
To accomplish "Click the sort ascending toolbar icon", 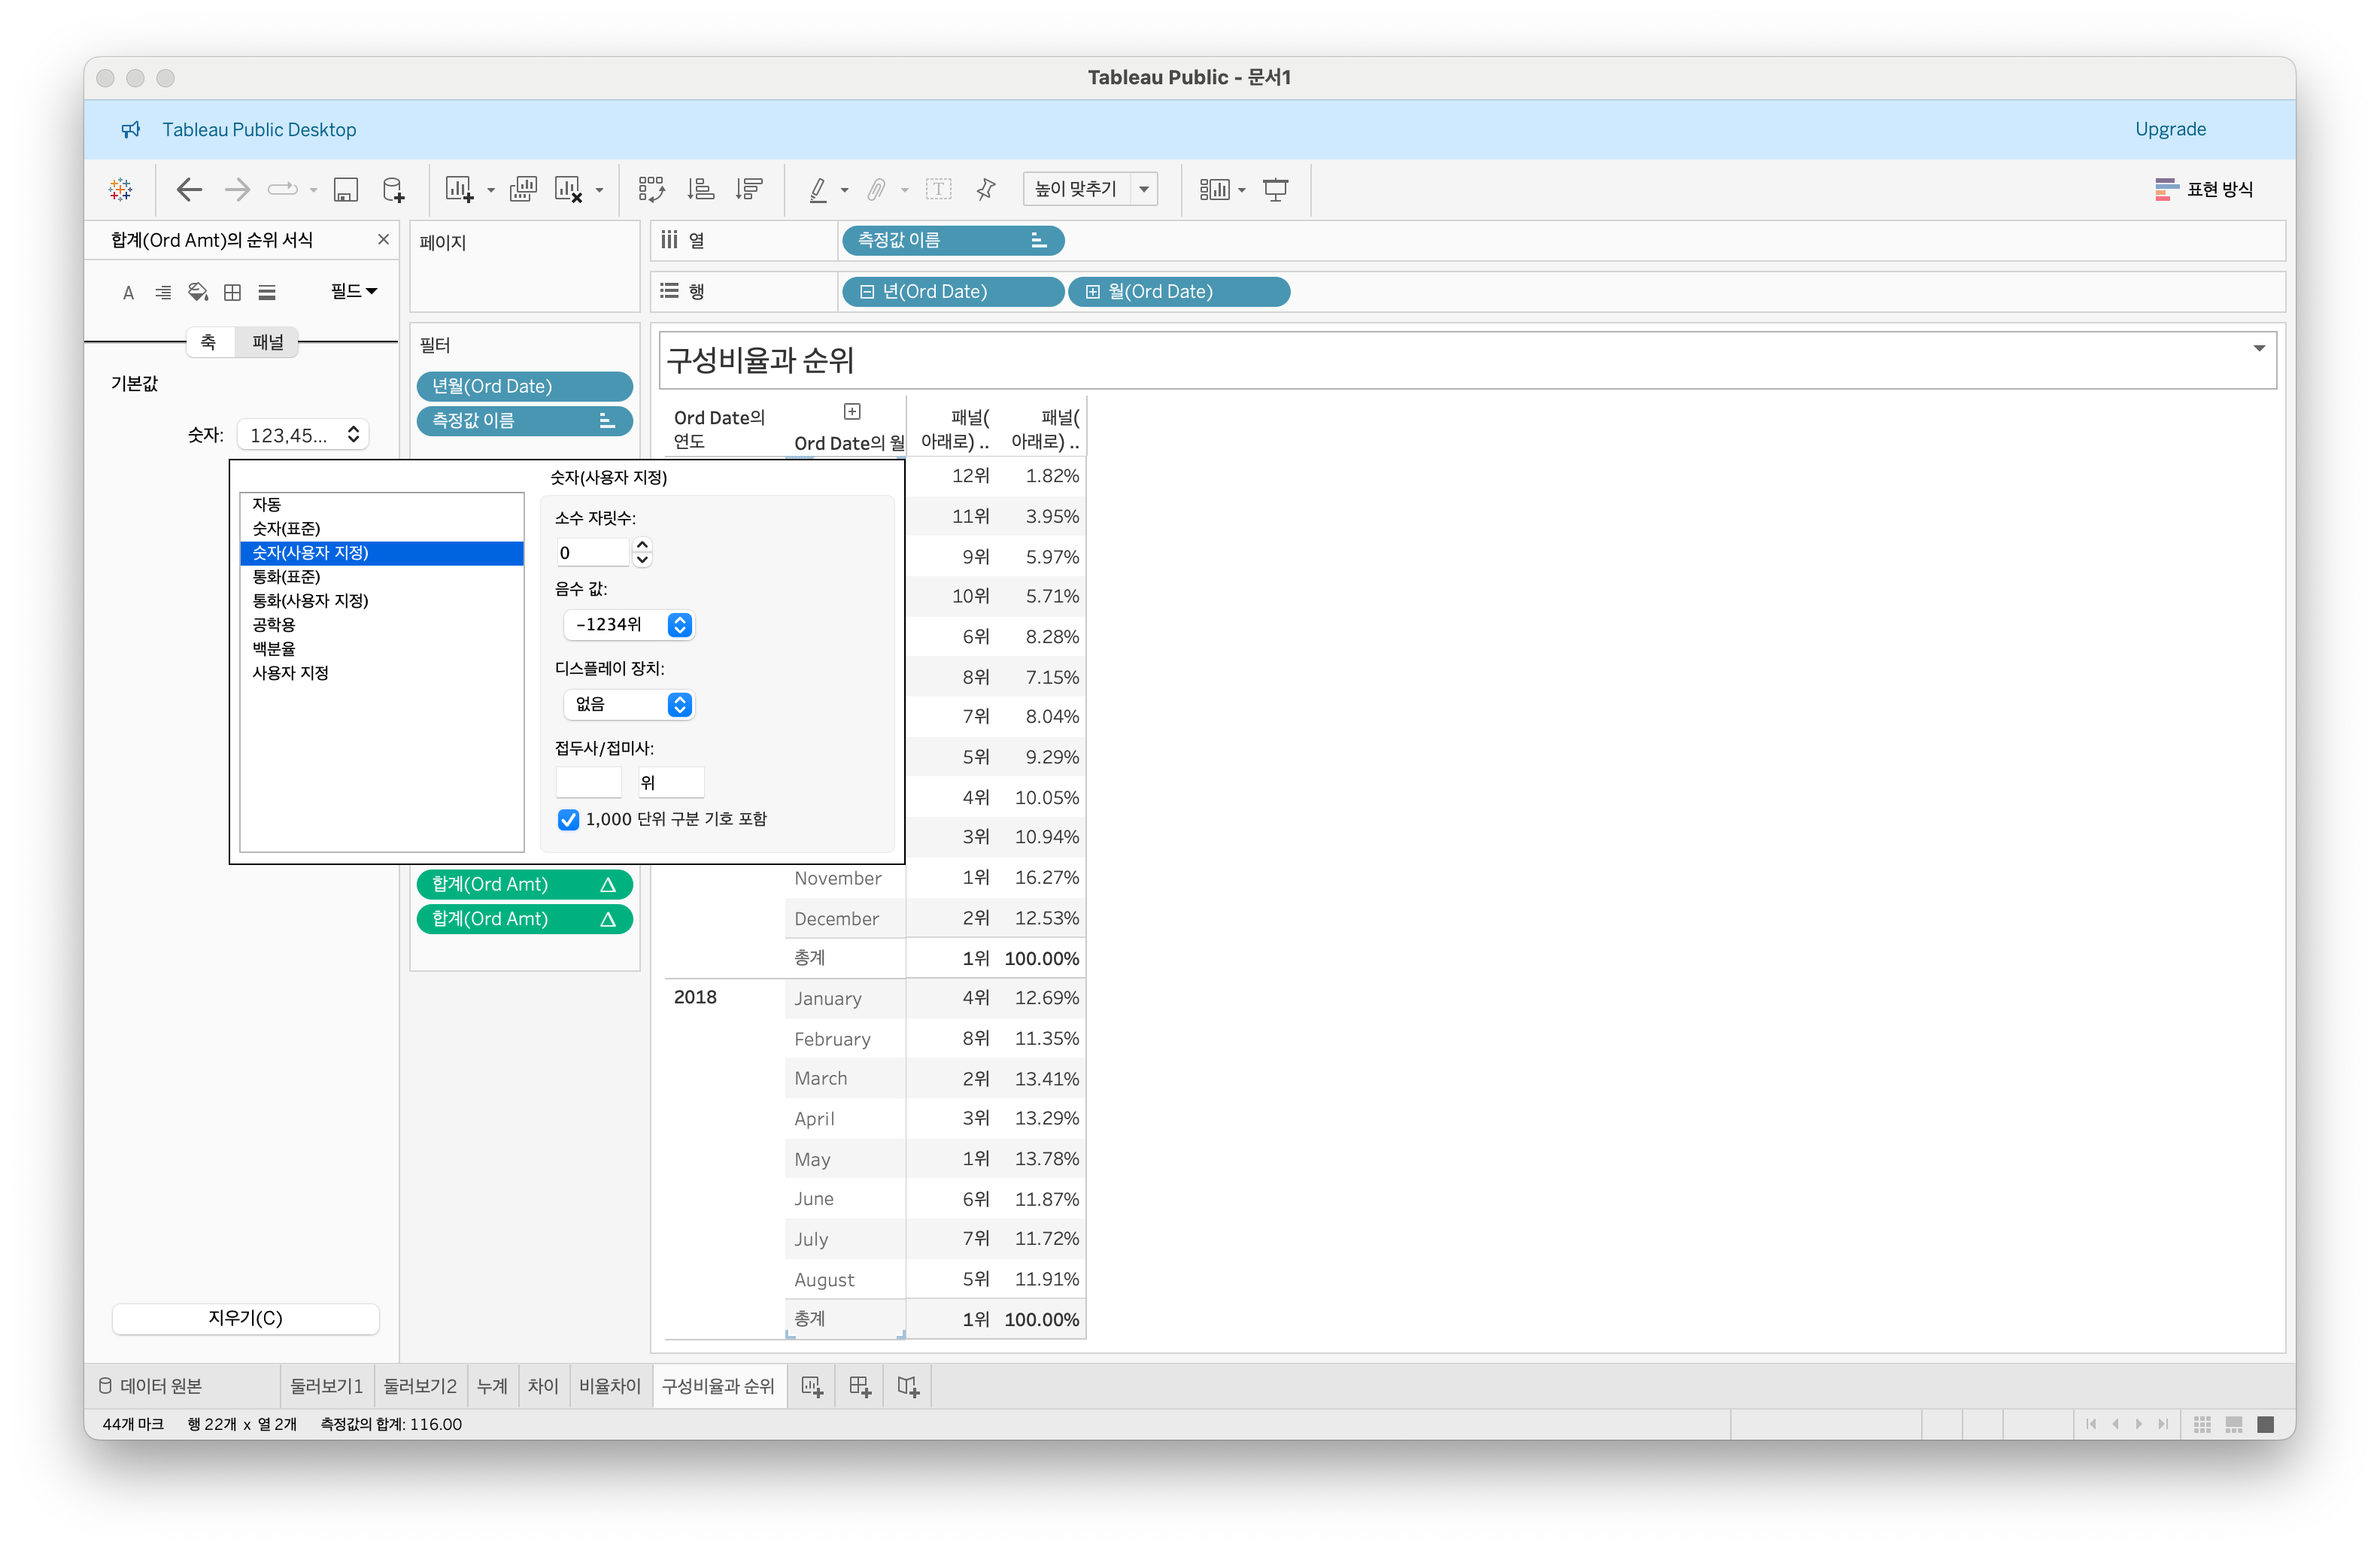I will pyautogui.click(x=700, y=189).
